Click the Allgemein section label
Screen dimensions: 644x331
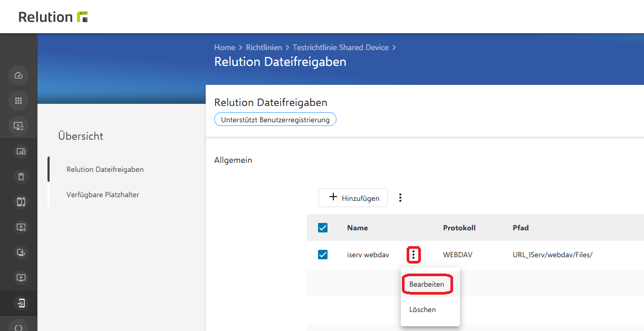click(233, 160)
